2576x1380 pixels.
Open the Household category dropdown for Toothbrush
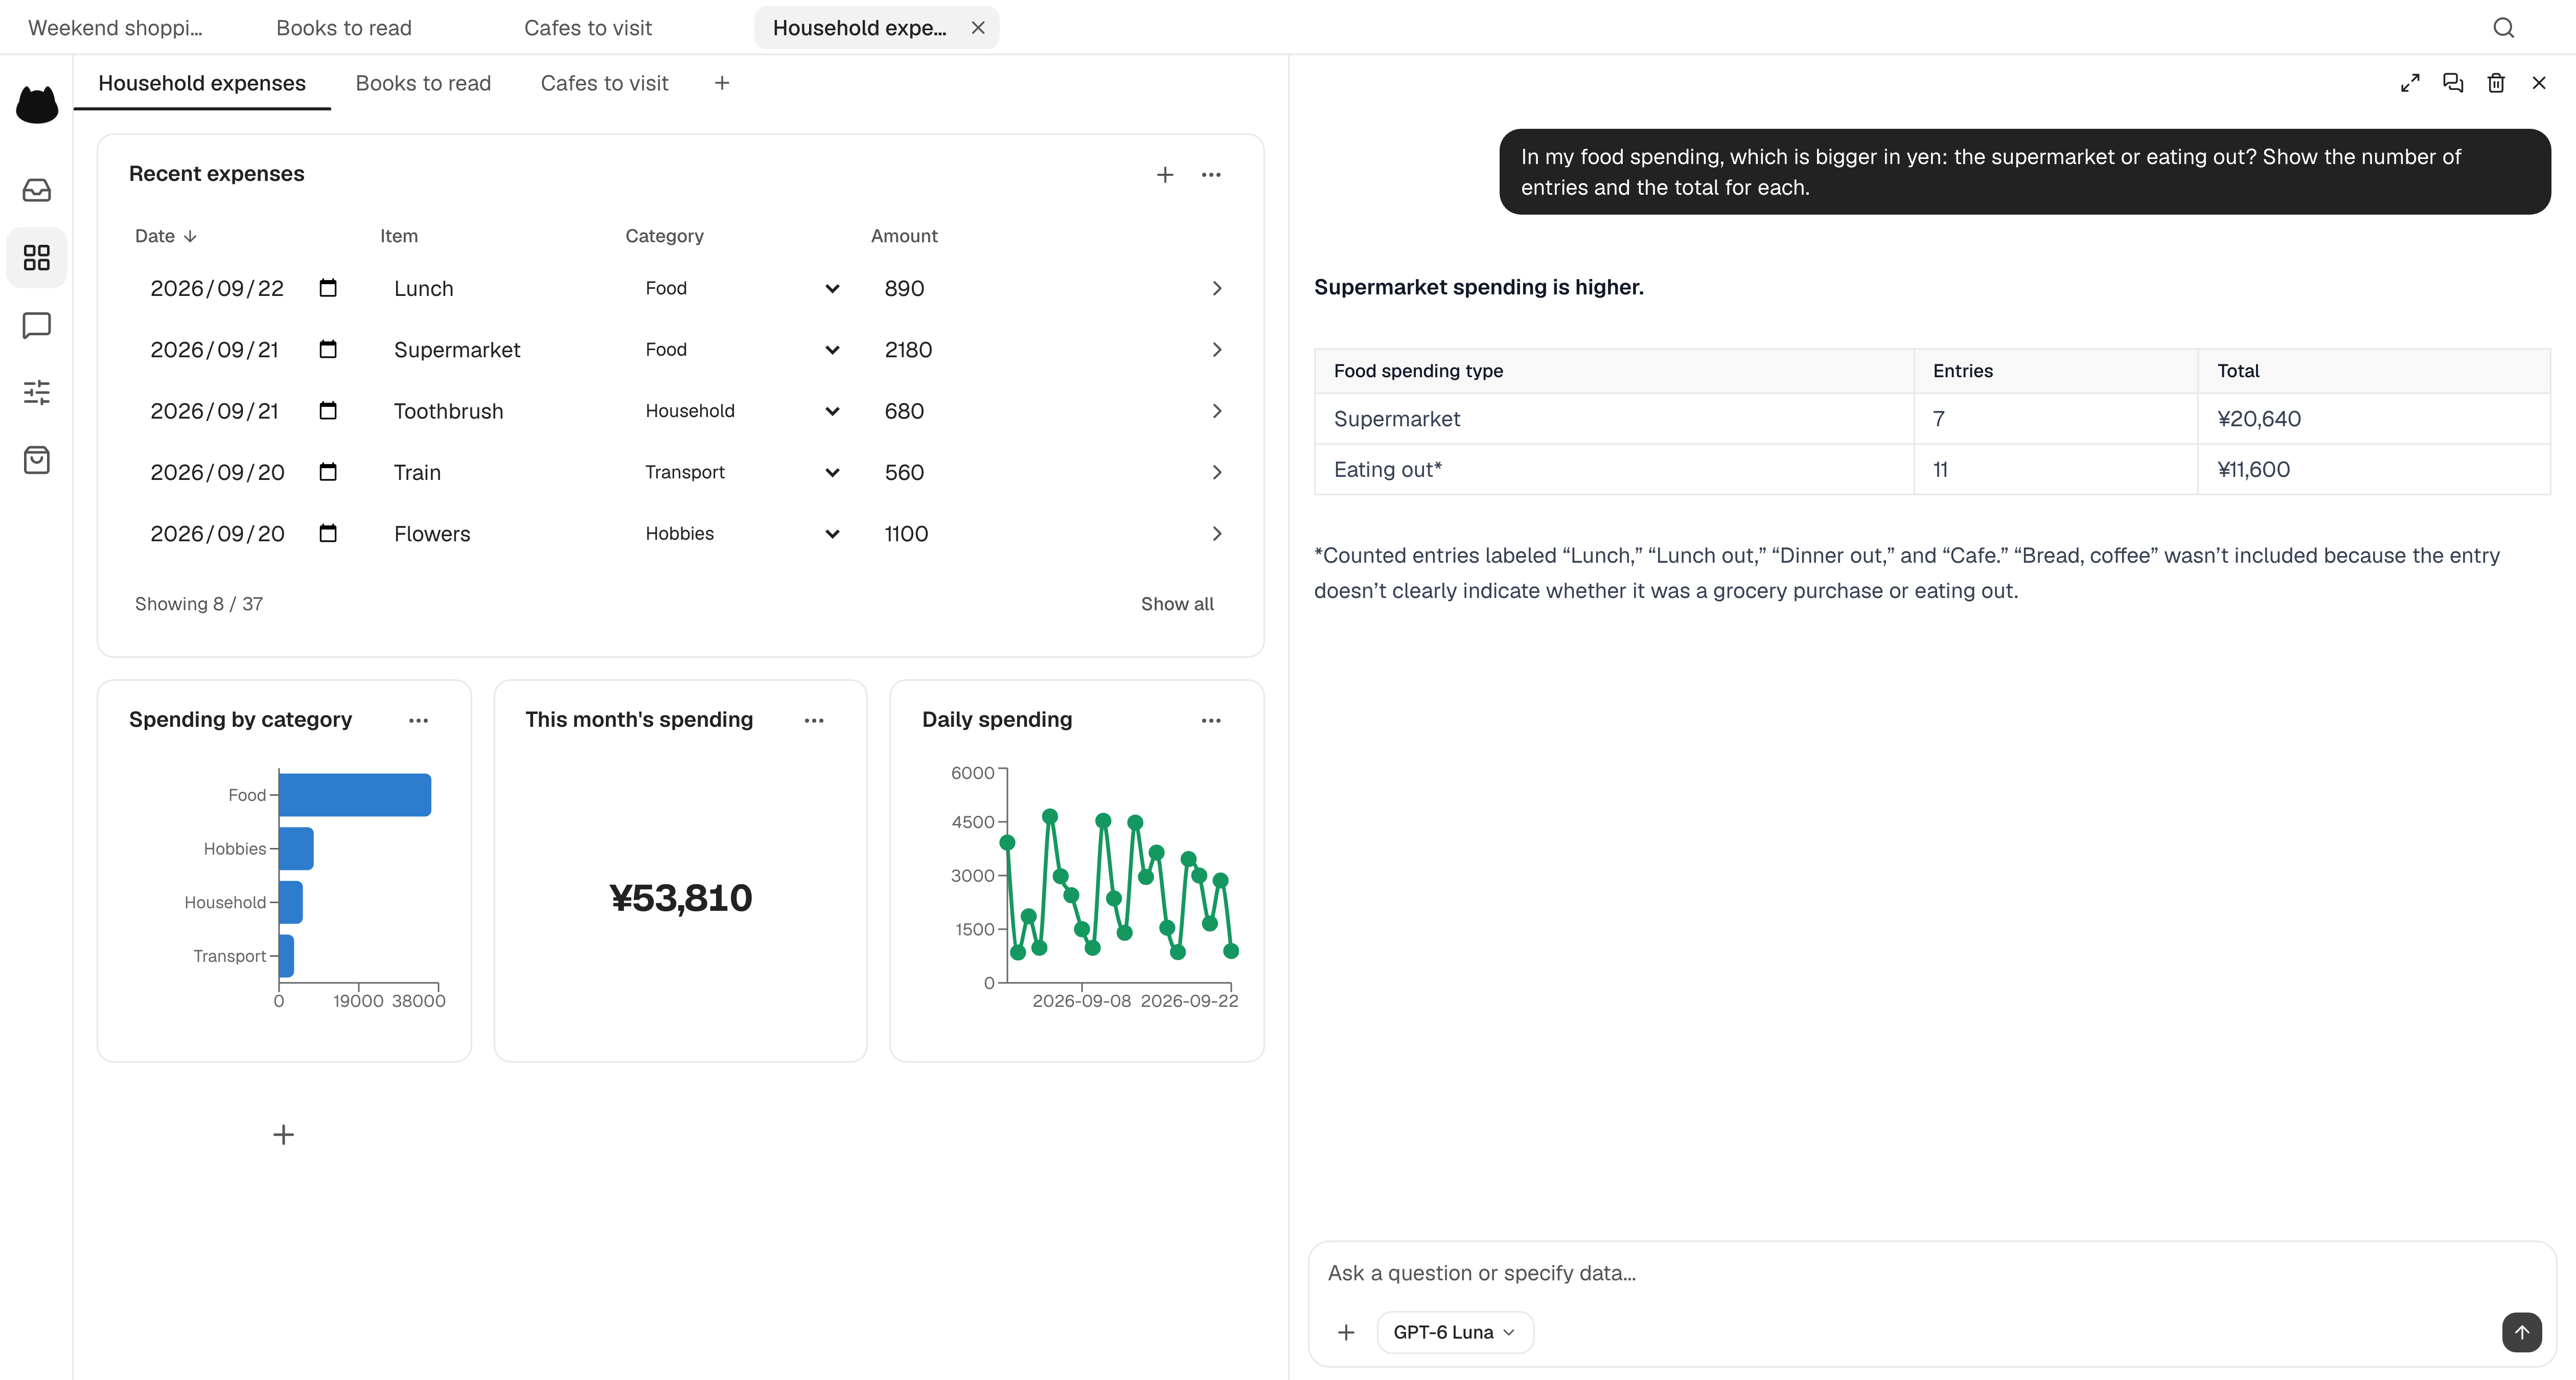pos(742,411)
